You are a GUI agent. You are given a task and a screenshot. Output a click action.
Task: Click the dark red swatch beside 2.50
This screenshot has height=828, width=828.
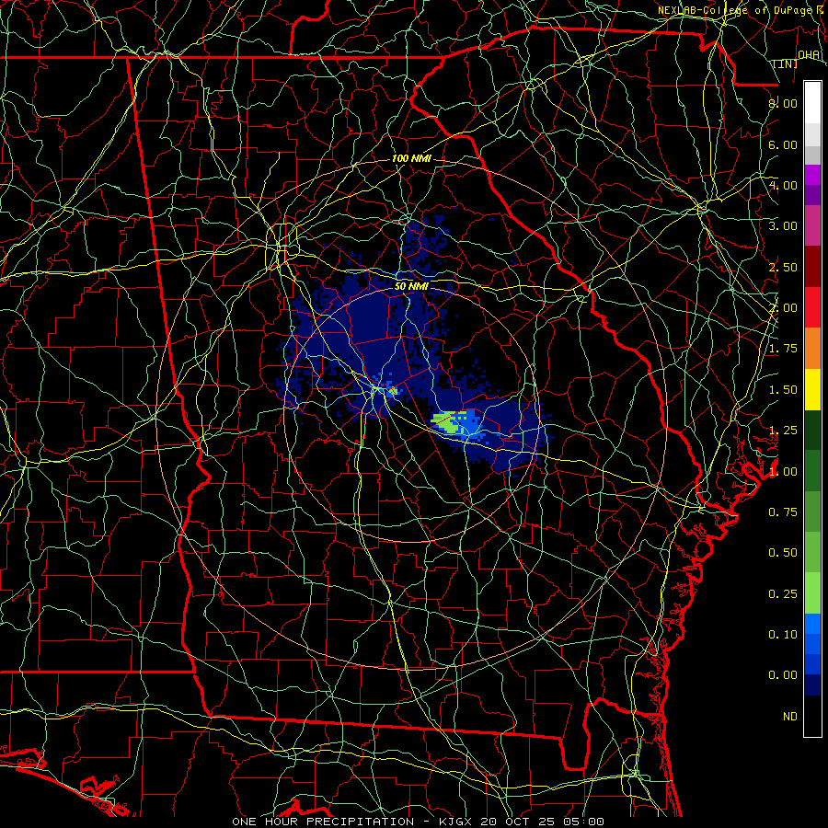pos(812,267)
